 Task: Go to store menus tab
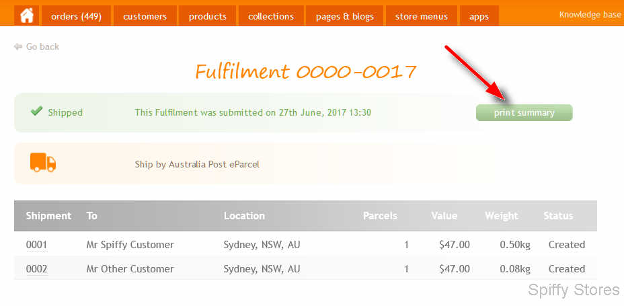tap(422, 16)
